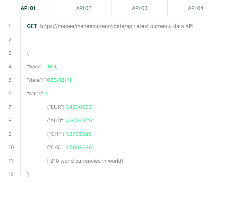Click the opening curly brace on line 3
Image resolution: width=225 pixels, height=199 pixels.
(x=28, y=53)
